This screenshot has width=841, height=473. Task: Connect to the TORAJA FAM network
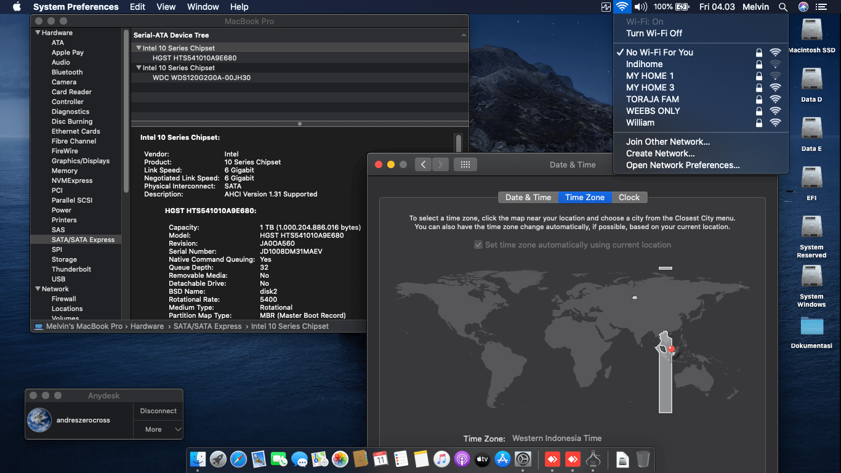tap(701, 99)
